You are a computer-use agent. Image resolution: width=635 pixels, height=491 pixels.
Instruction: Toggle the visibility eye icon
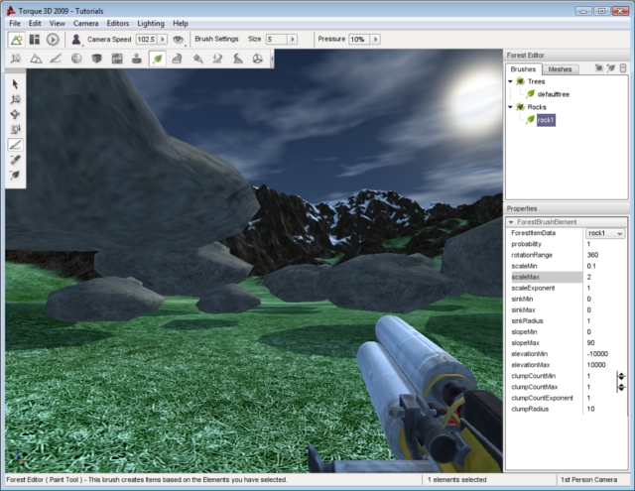177,40
